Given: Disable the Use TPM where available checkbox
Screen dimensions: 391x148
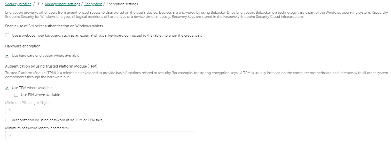Looking at the screenshot, I should pyautogui.click(x=7, y=88).
